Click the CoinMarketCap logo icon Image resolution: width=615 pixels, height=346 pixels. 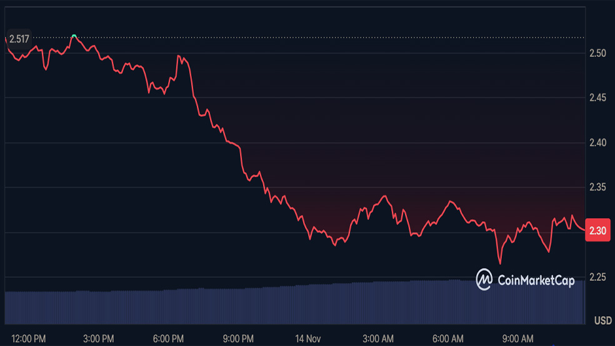coord(484,280)
